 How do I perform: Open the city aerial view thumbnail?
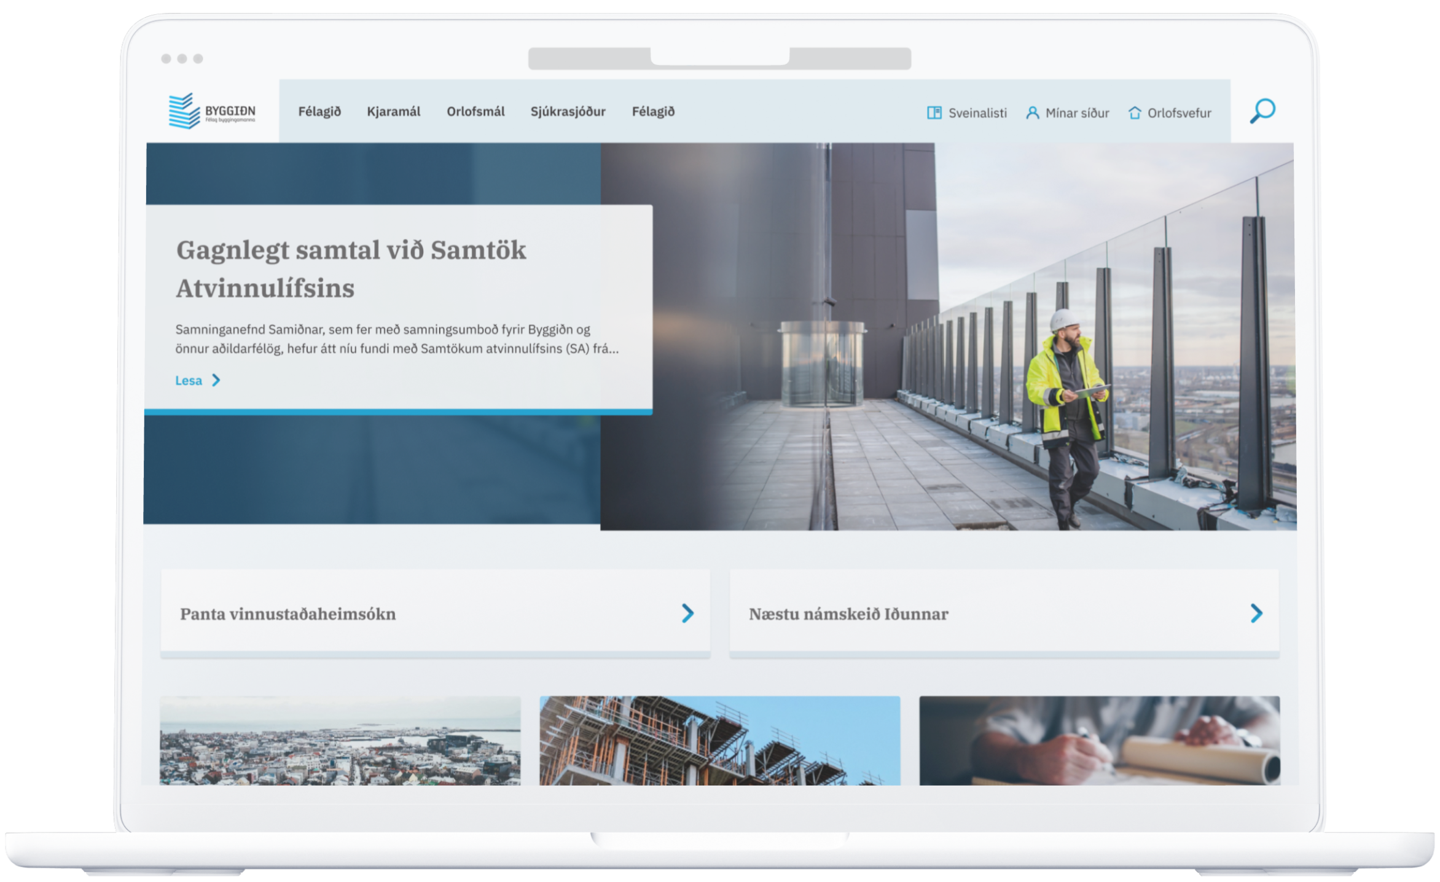click(340, 740)
